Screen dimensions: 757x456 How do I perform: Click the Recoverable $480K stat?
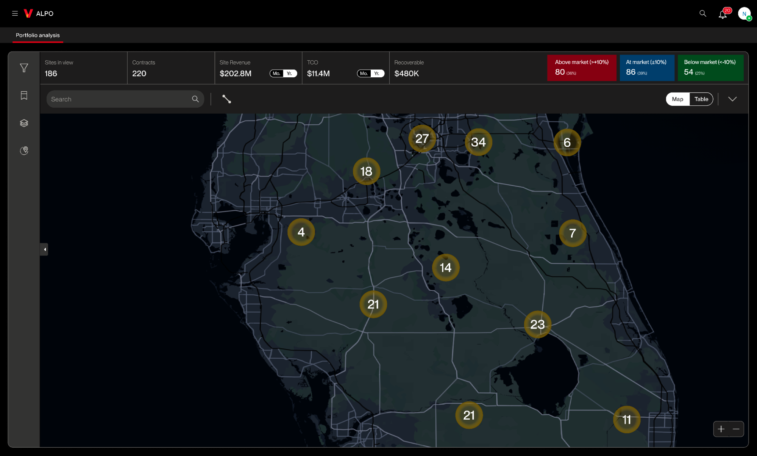pyautogui.click(x=409, y=68)
